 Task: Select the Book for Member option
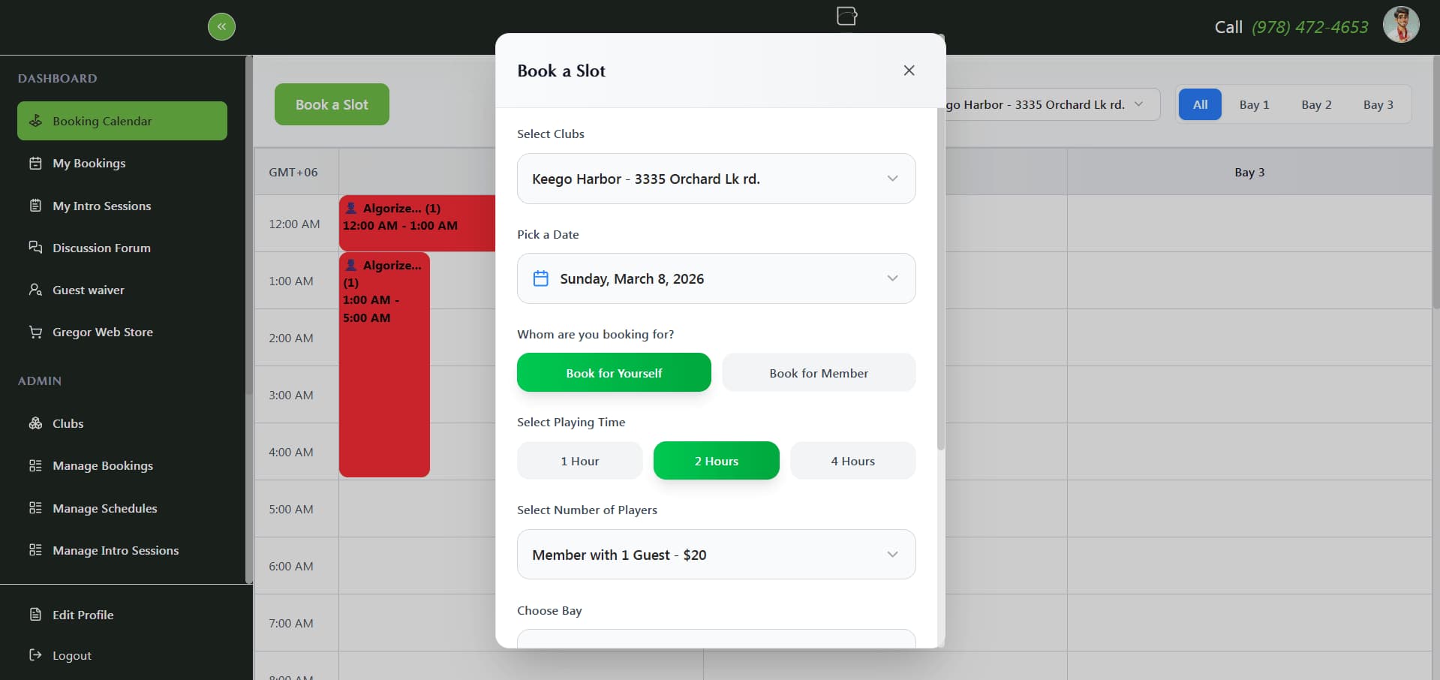819,372
